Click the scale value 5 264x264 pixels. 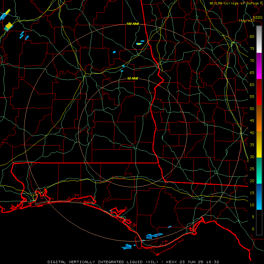pos(253,217)
